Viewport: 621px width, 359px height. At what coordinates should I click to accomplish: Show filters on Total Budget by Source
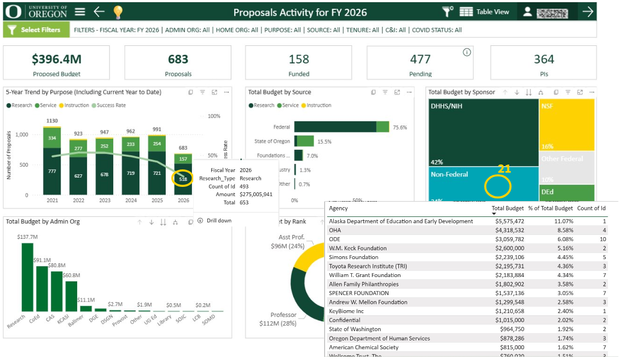point(385,92)
